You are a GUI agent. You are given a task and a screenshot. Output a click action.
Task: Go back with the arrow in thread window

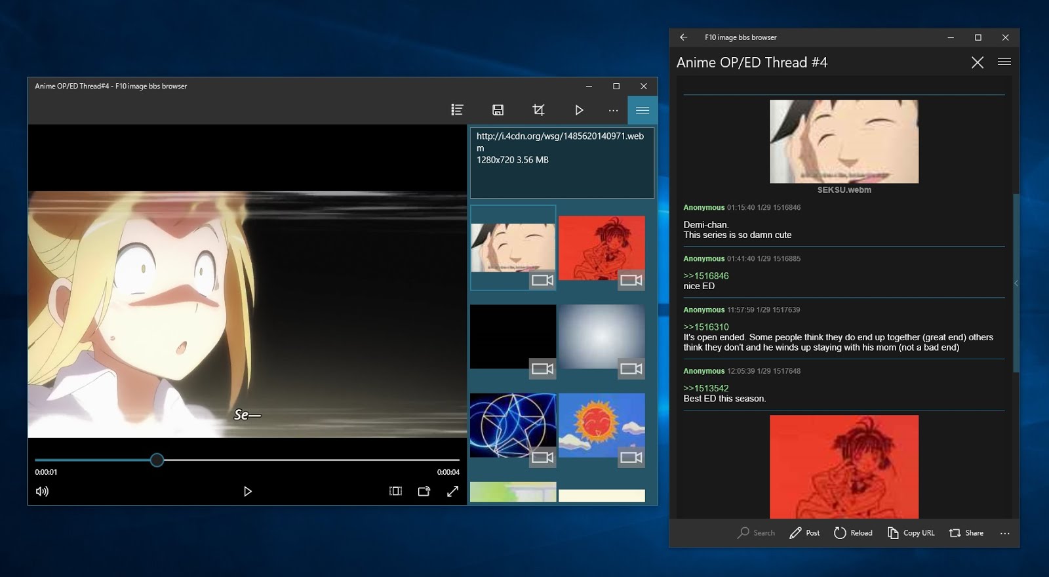coord(684,37)
